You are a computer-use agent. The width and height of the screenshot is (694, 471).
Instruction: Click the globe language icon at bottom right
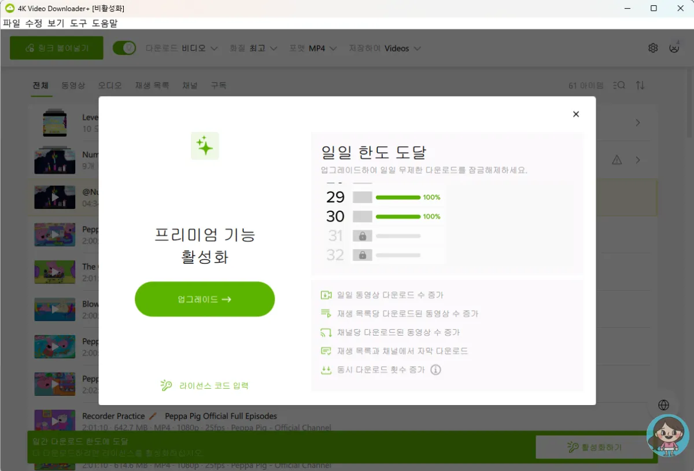pos(664,405)
